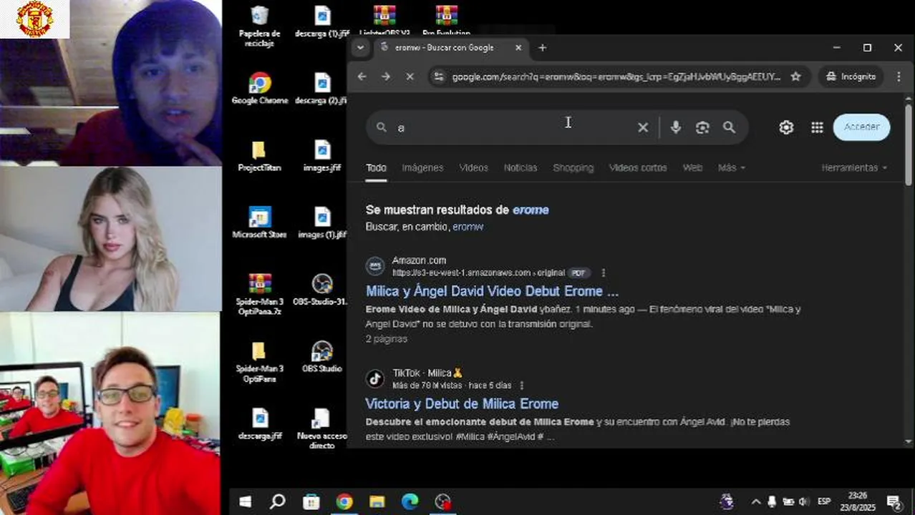Open Microsoft Store from taskbar

[x=311, y=501]
